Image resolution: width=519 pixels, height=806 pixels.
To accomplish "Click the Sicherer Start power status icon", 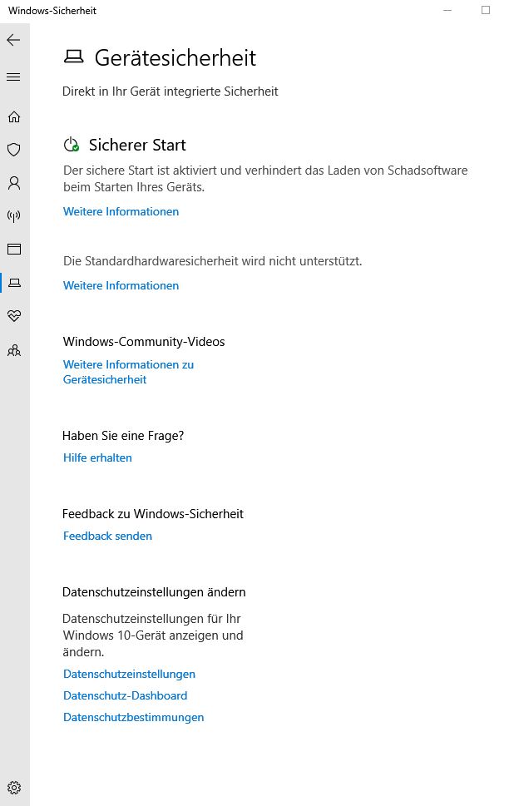I will [x=72, y=145].
